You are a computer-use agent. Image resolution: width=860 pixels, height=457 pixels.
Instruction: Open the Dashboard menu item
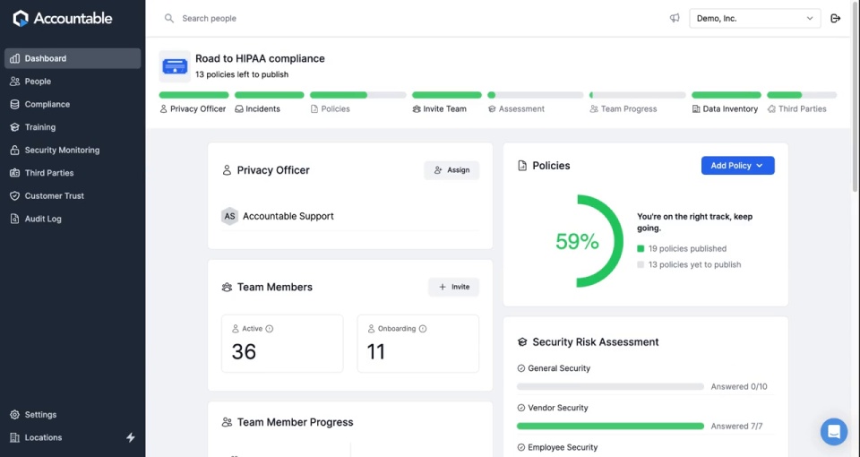click(73, 58)
